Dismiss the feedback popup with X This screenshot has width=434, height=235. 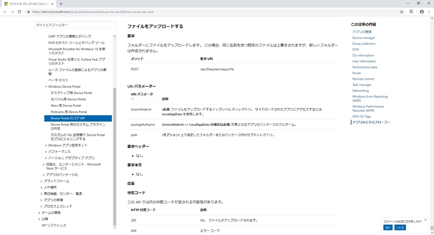pos(426,220)
